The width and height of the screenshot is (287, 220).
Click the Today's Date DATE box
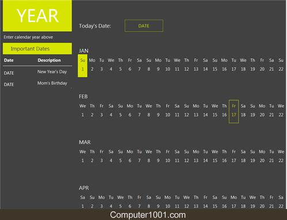click(x=143, y=26)
